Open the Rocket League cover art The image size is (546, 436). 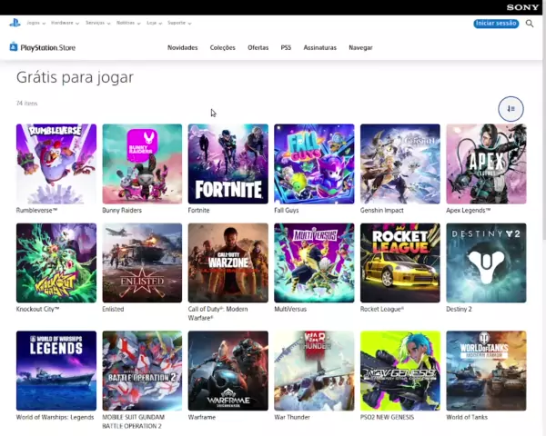pos(399,263)
